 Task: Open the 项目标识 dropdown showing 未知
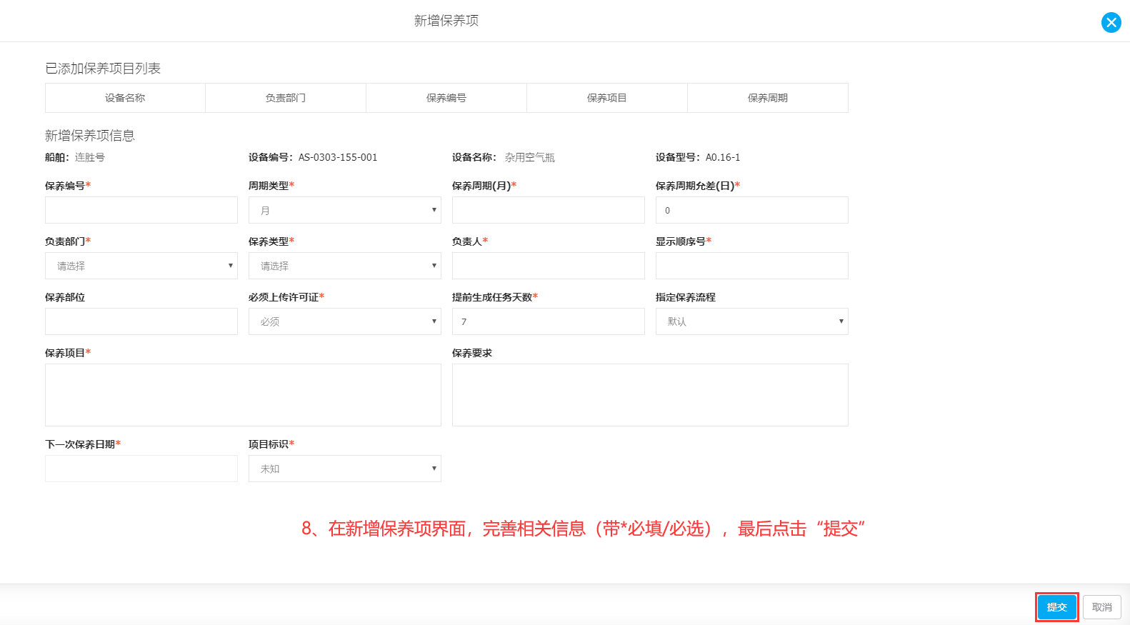pos(345,469)
